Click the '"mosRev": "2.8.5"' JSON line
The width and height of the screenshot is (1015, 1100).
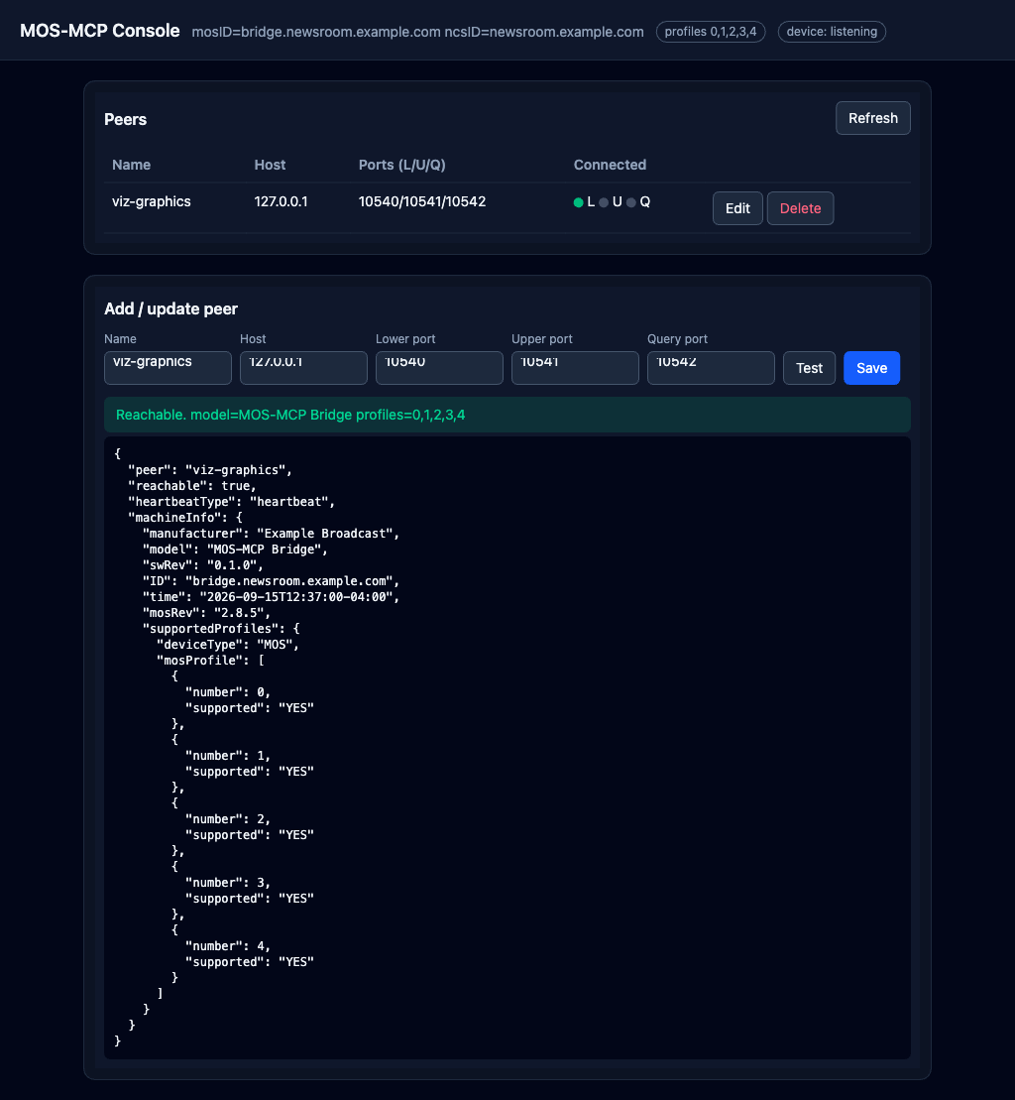click(x=206, y=613)
